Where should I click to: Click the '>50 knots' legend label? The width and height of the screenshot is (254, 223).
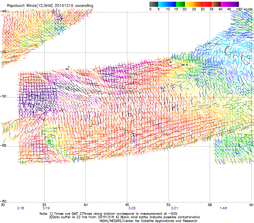pyautogui.click(x=244, y=9)
